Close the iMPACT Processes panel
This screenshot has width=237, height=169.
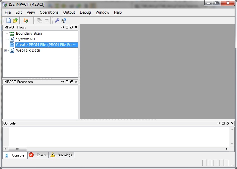(x=76, y=82)
